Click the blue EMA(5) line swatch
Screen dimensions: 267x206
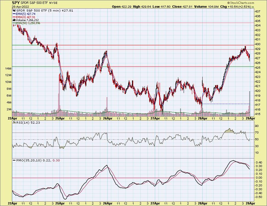click(x=14, y=14)
